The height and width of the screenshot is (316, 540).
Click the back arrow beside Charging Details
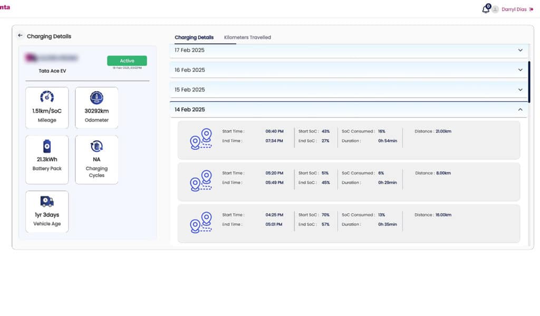20,36
